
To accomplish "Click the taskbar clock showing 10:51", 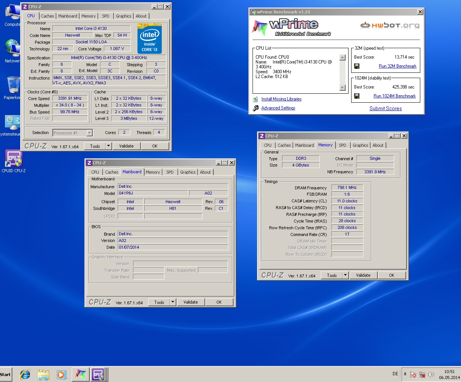I will tap(449, 375).
